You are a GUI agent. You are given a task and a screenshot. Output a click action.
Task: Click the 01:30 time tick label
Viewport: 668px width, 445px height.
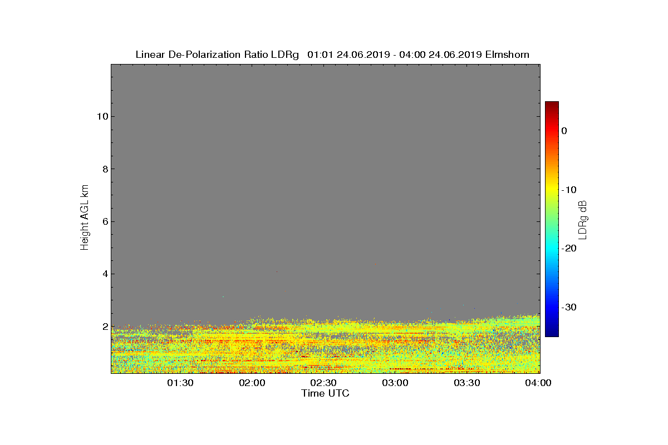click(x=180, y=383)
